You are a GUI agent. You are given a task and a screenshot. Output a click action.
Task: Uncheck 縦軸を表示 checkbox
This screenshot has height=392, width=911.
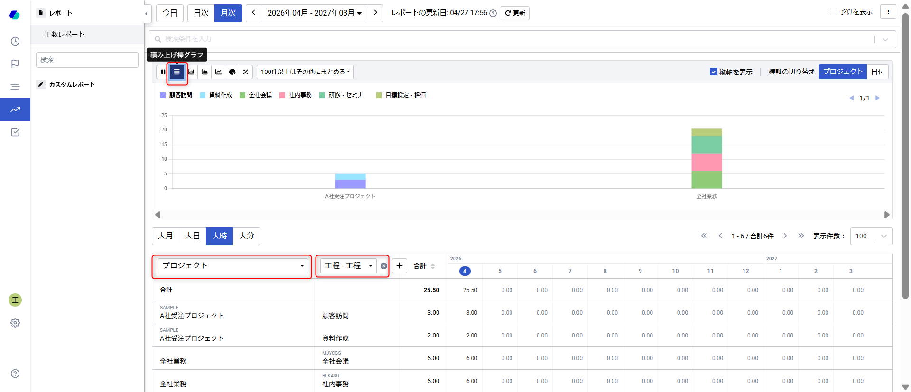[x=713, y=72]
